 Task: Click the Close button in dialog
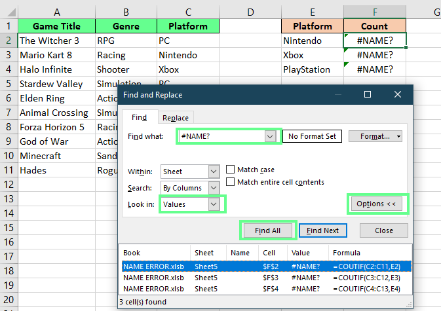(x=384, y=230)
